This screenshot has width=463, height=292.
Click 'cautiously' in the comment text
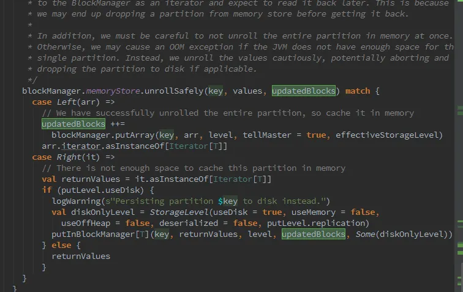click(x=298, y=58)
